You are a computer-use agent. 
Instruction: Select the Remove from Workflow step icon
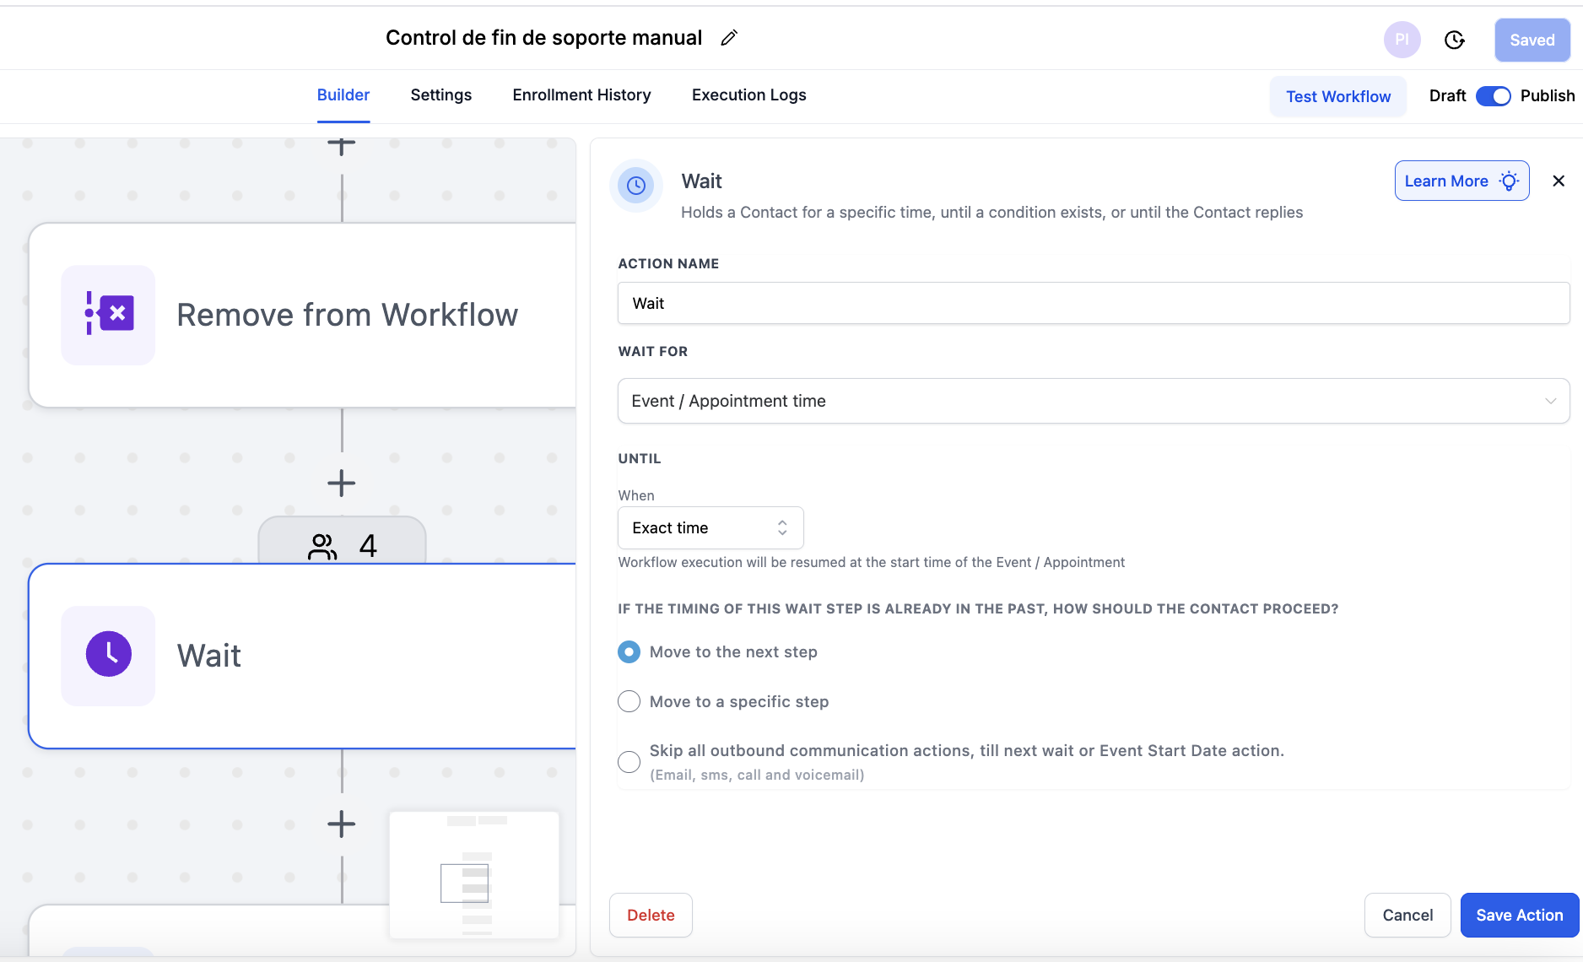(x=108, y=315)
